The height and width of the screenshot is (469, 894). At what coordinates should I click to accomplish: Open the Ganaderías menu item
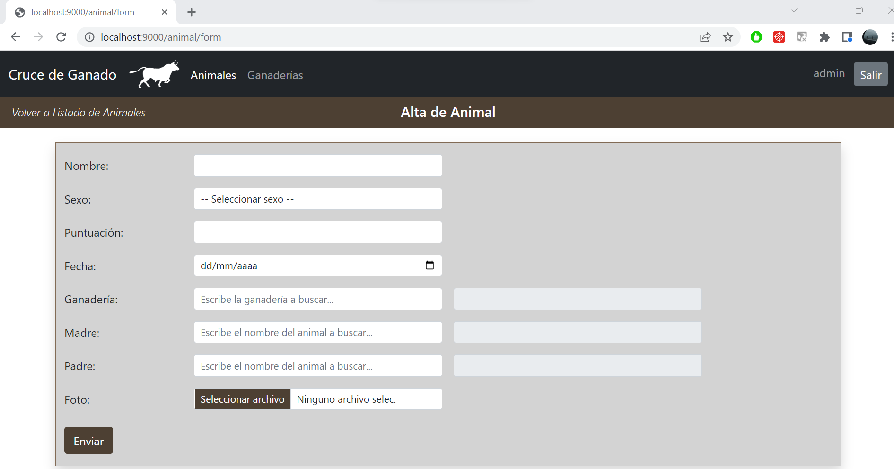(x=275, y=75)
